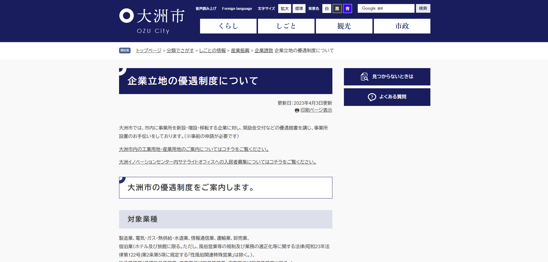Open the イノベーションセンター satellite office link

[x=218, y=162]
